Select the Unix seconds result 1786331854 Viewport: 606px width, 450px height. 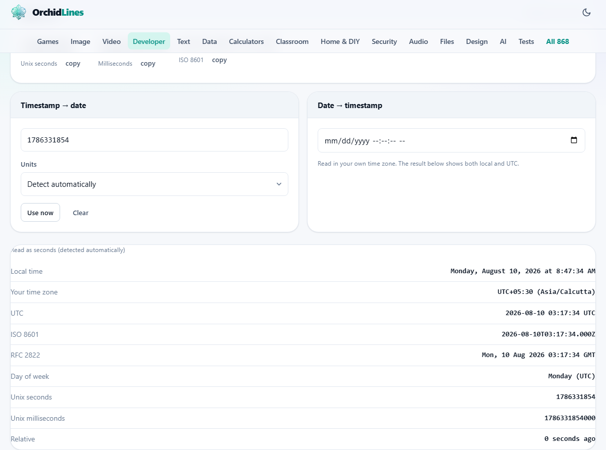click(x=576, y=397)
